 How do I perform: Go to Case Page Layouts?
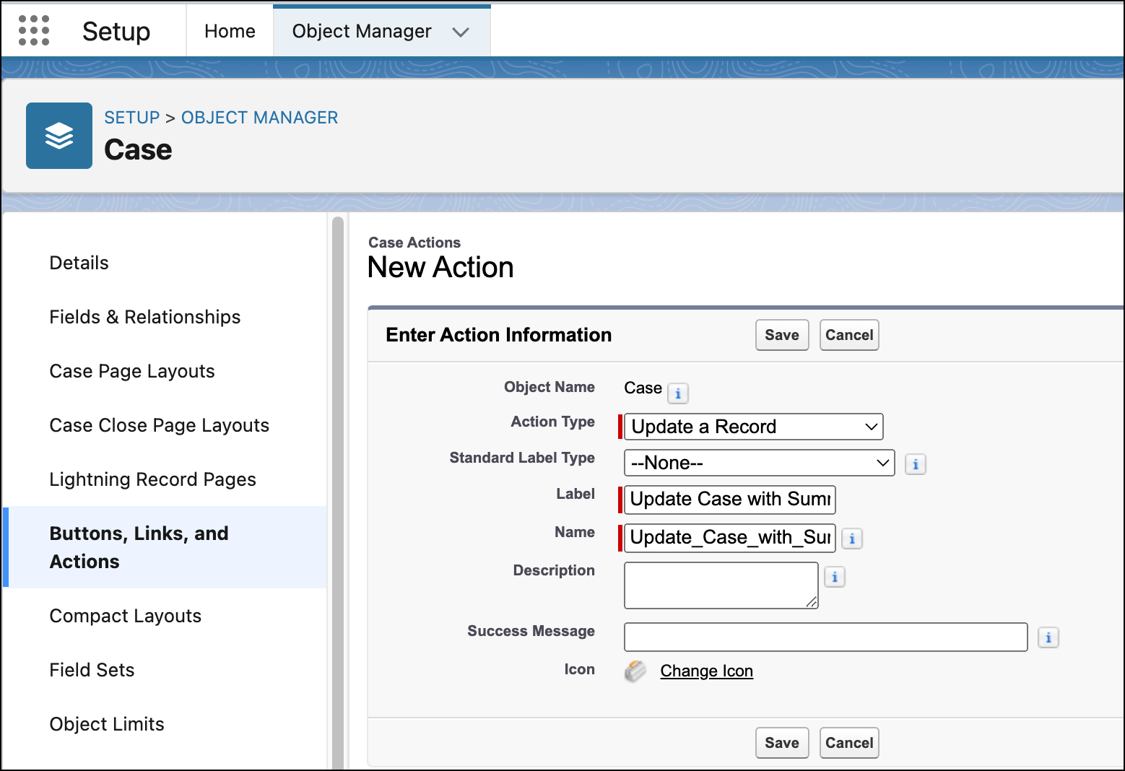click(131, 371)
